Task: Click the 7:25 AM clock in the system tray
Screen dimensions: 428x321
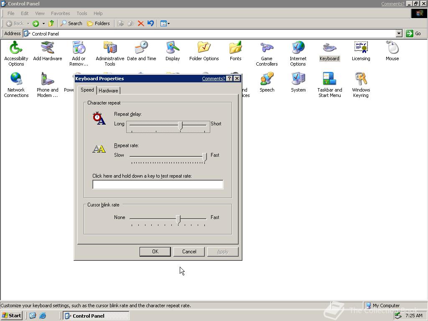Action: point(414,316)
